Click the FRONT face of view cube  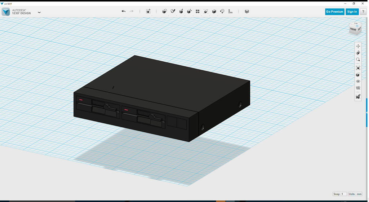(353, 29)
